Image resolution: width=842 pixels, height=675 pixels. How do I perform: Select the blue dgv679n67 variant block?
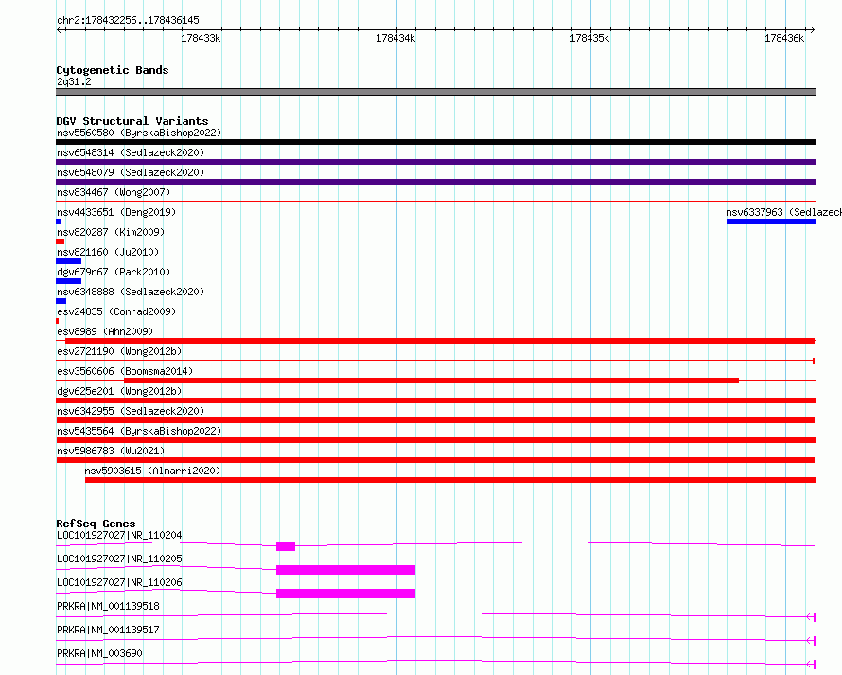pyautogui.click(x=69, y=281)
